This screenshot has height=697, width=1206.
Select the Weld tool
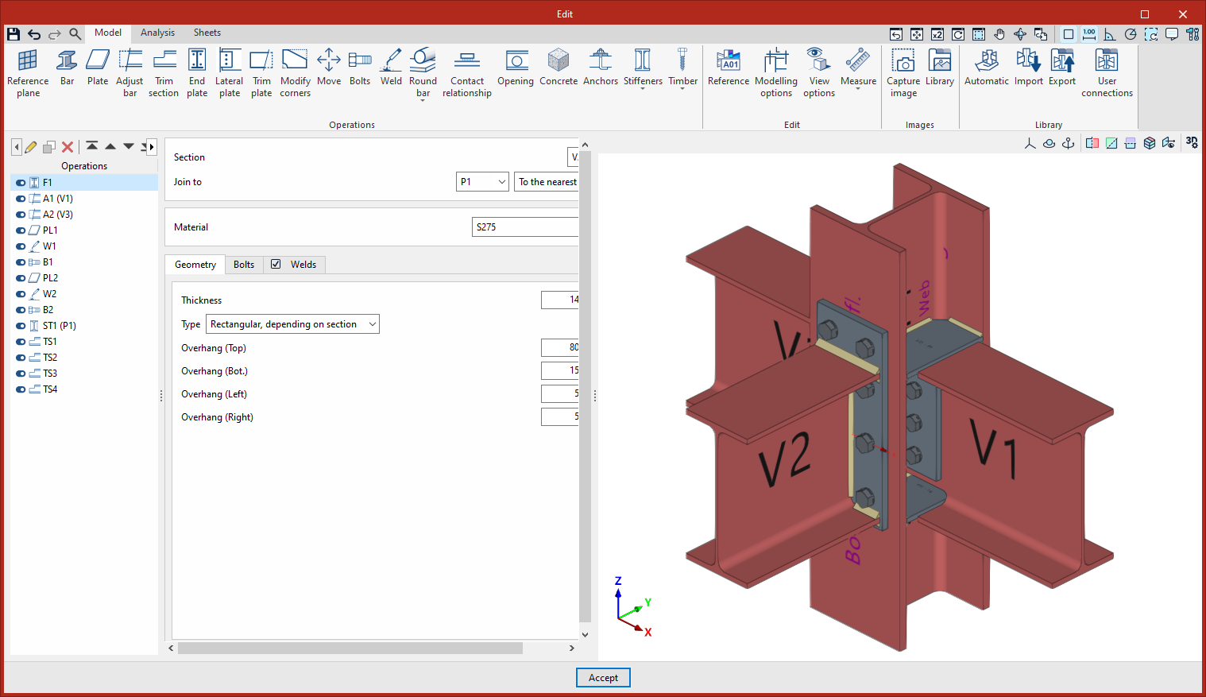click(391, 68)
